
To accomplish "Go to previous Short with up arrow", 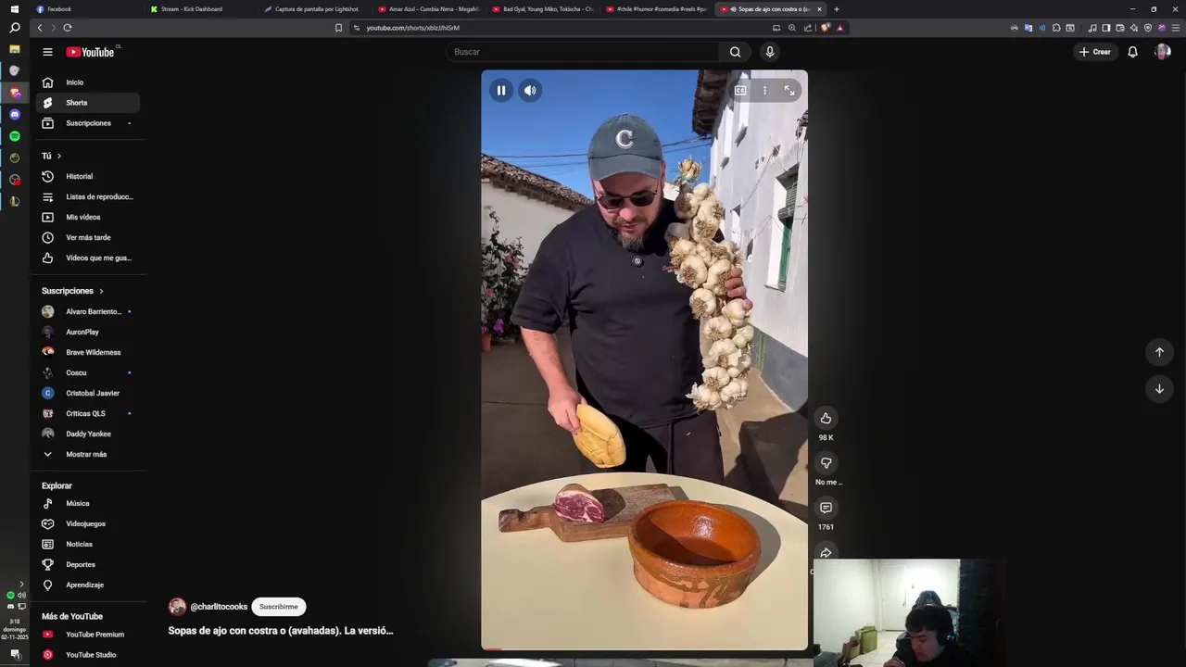I will [1159, 352].
